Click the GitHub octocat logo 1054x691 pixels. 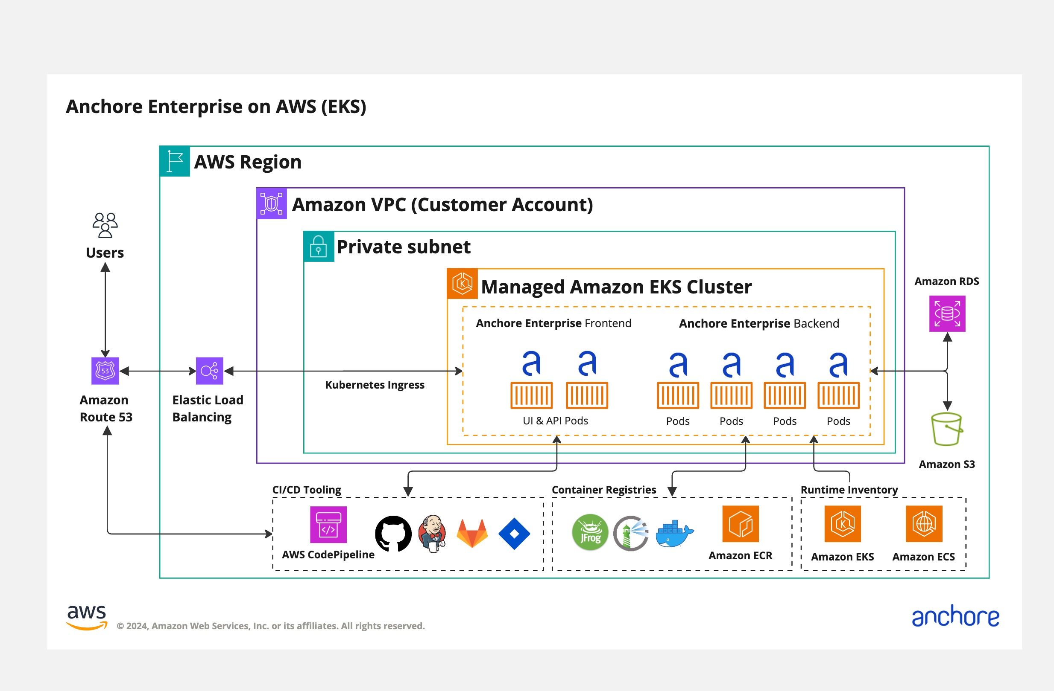393,534
